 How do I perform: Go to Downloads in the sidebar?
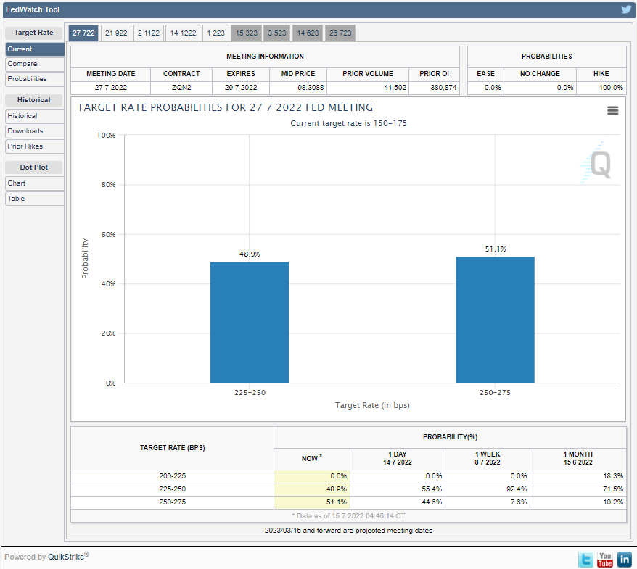[x=34, y=131]
